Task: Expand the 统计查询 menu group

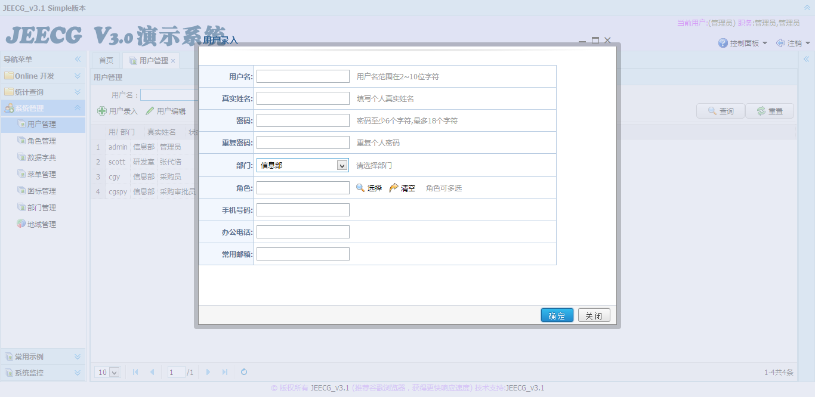Action: point(43,92)
